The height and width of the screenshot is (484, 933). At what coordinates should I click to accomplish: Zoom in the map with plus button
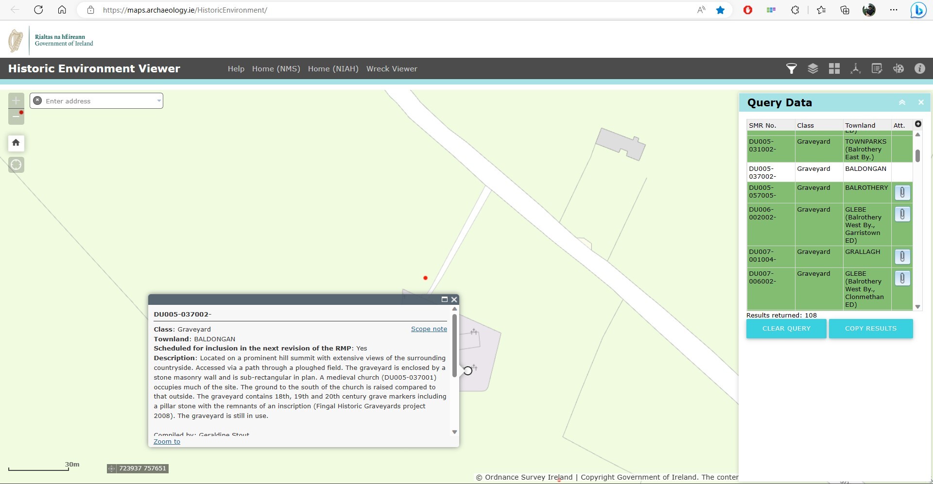[x=16, y=100]
